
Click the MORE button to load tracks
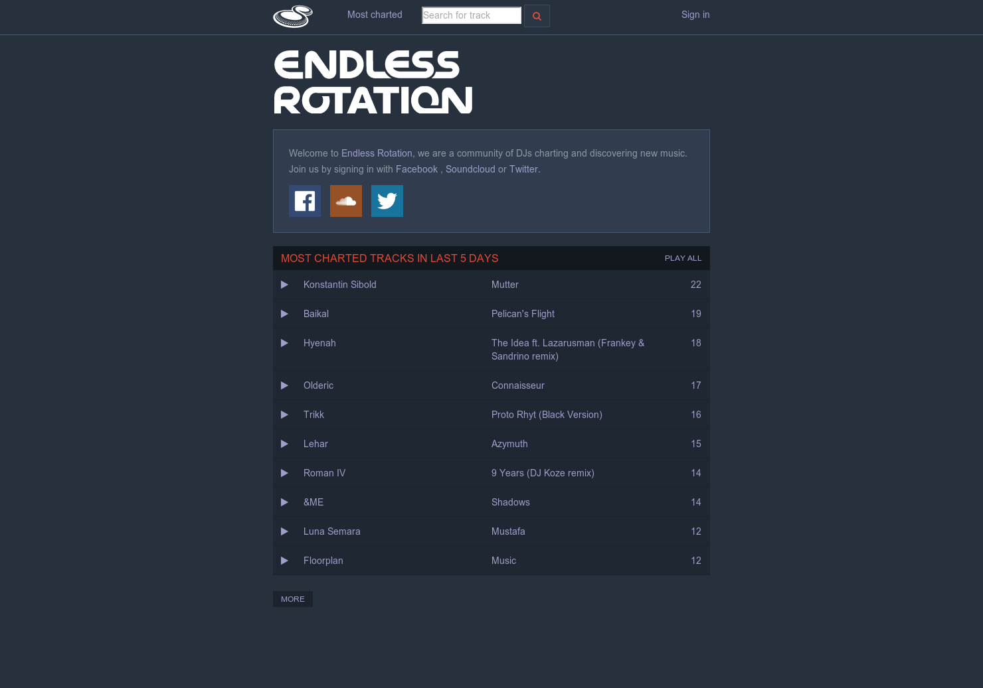click(292, 598)
